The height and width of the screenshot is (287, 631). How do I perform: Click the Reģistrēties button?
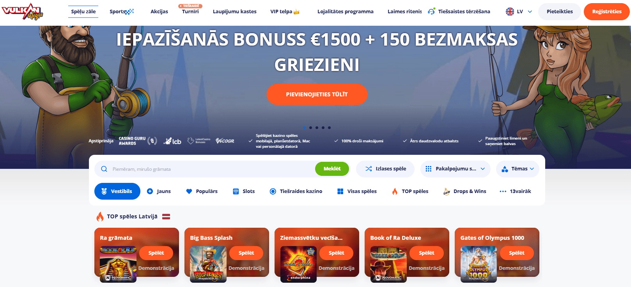tap(606, 12)
